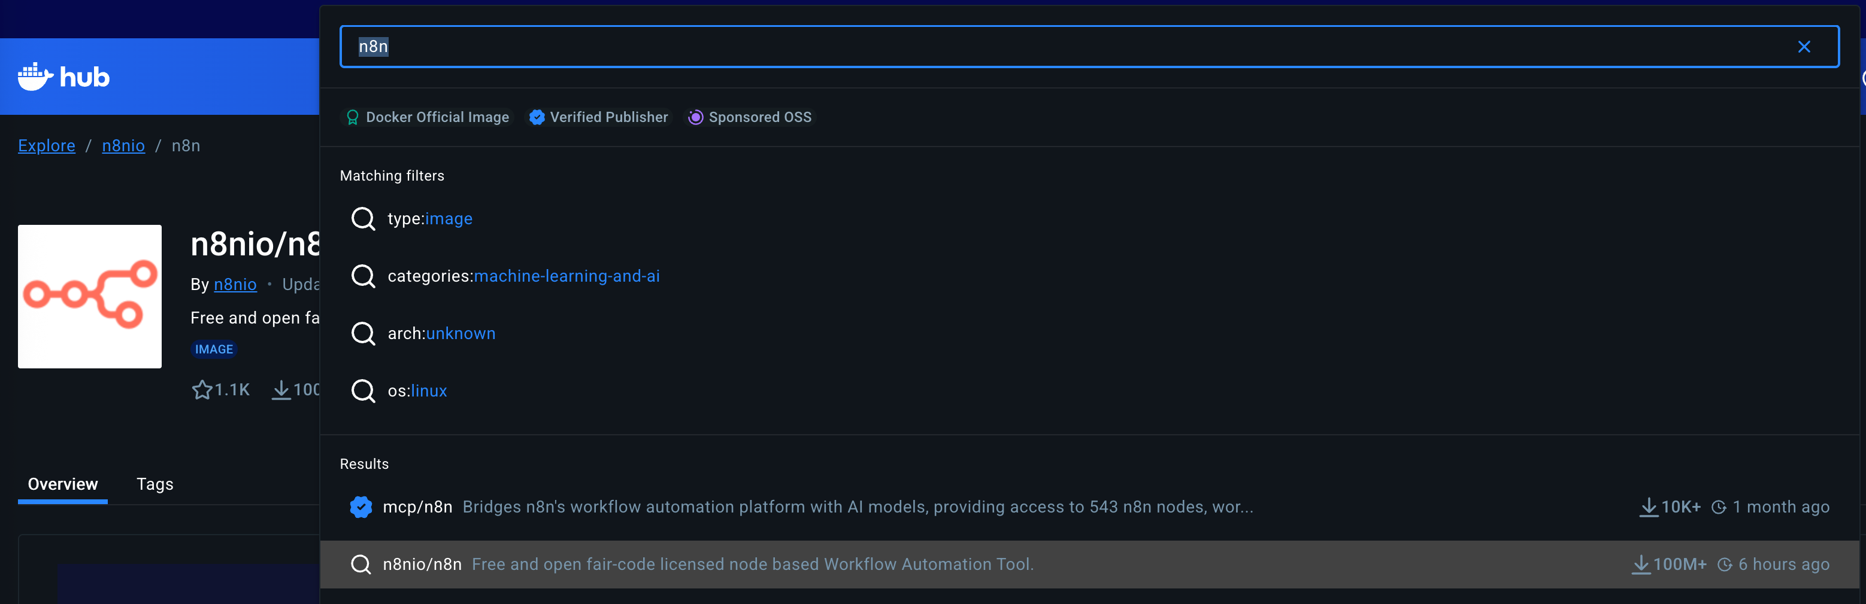The image size is (1866, 604).
Task: Select the arch:unknown filter suggestion
Action: coord(441,334)
